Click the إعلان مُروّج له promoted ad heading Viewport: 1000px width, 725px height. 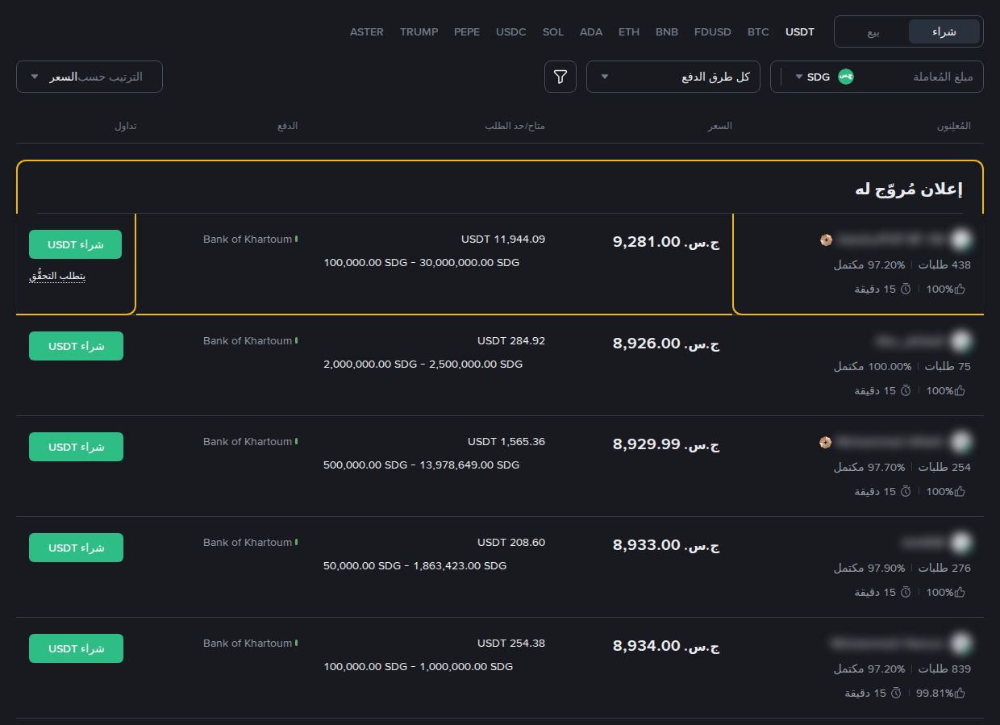pos(908,190)
